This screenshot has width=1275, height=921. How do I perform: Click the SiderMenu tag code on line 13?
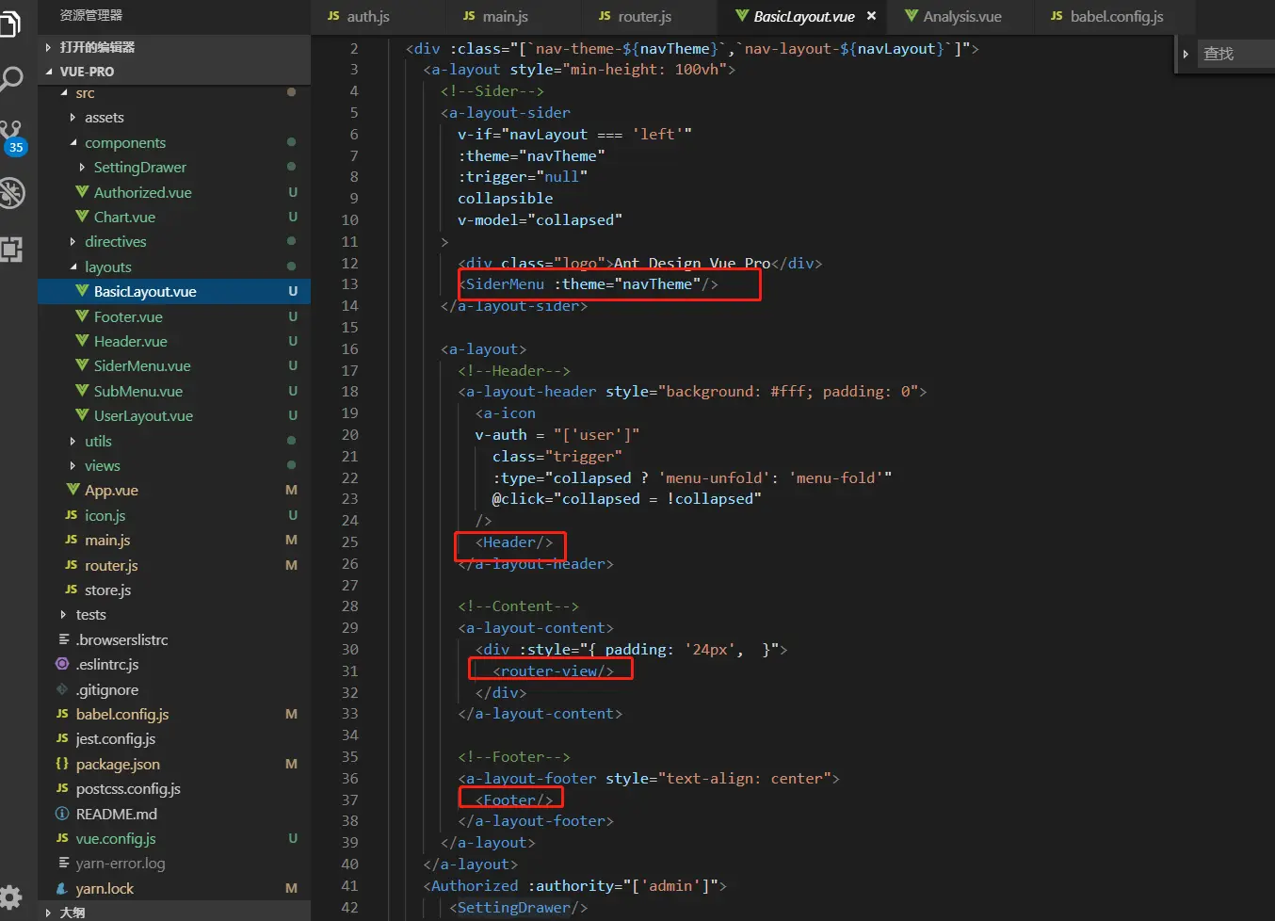coord(588,284)
